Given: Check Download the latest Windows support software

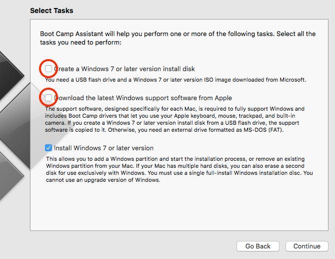Looking at the screenshot, I should click(48, 98).
